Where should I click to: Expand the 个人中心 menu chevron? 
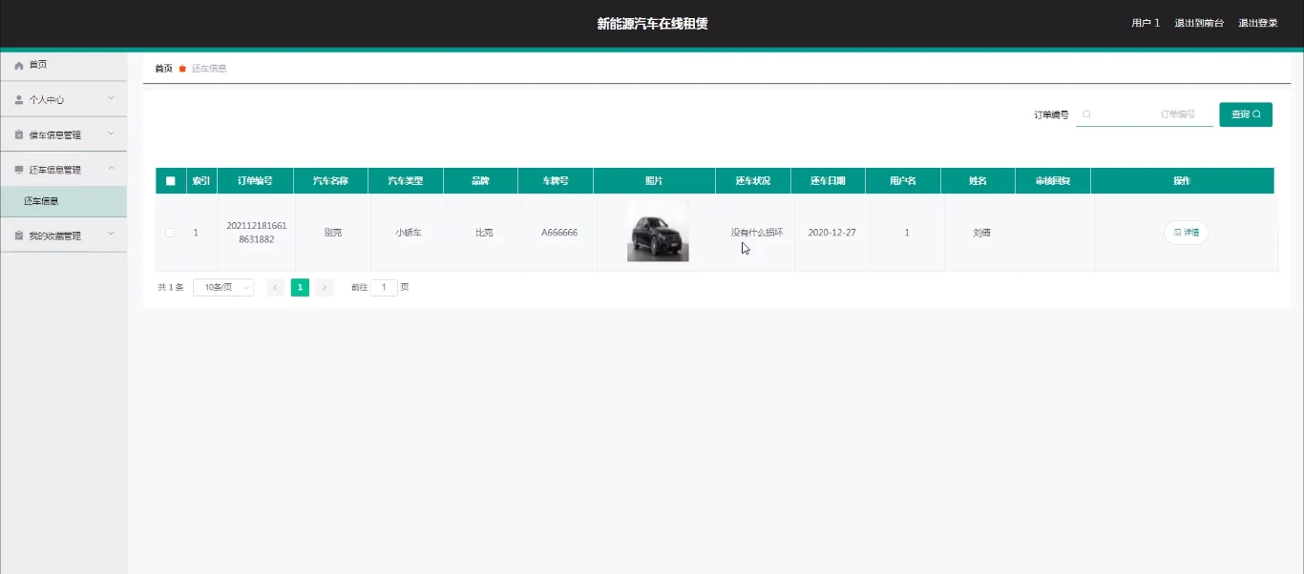111,98
